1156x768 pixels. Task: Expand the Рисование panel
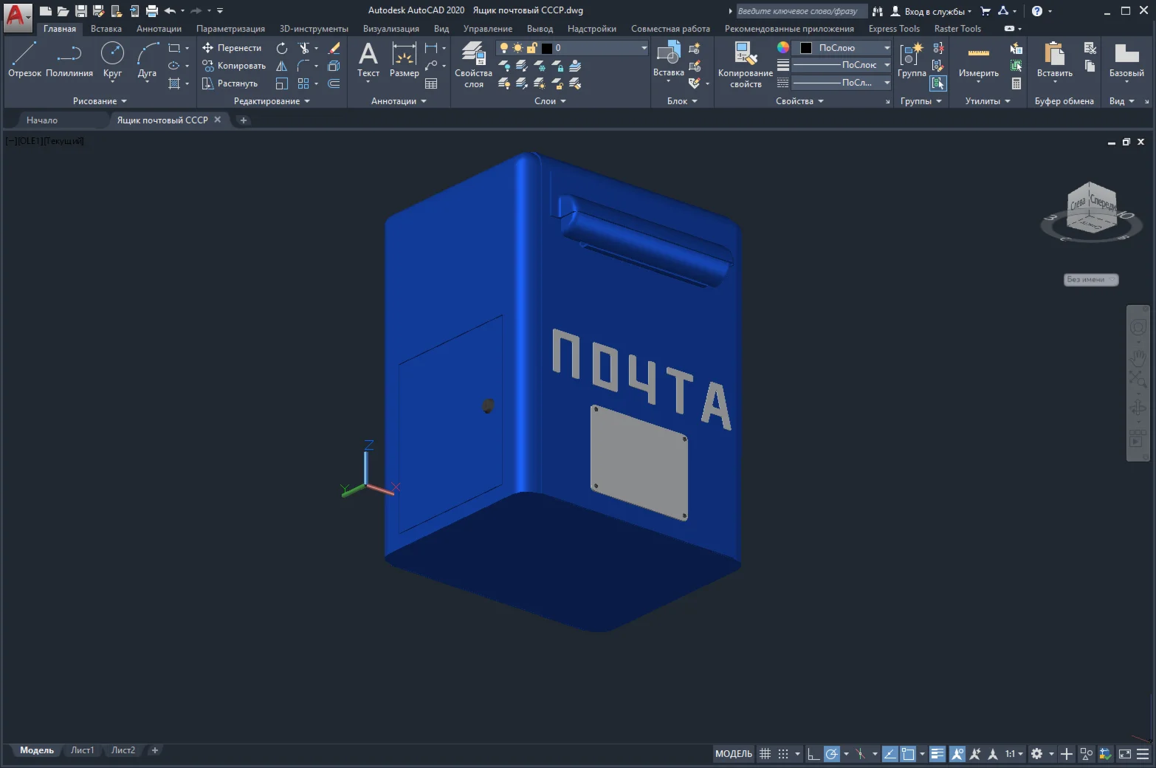point(100,101)
